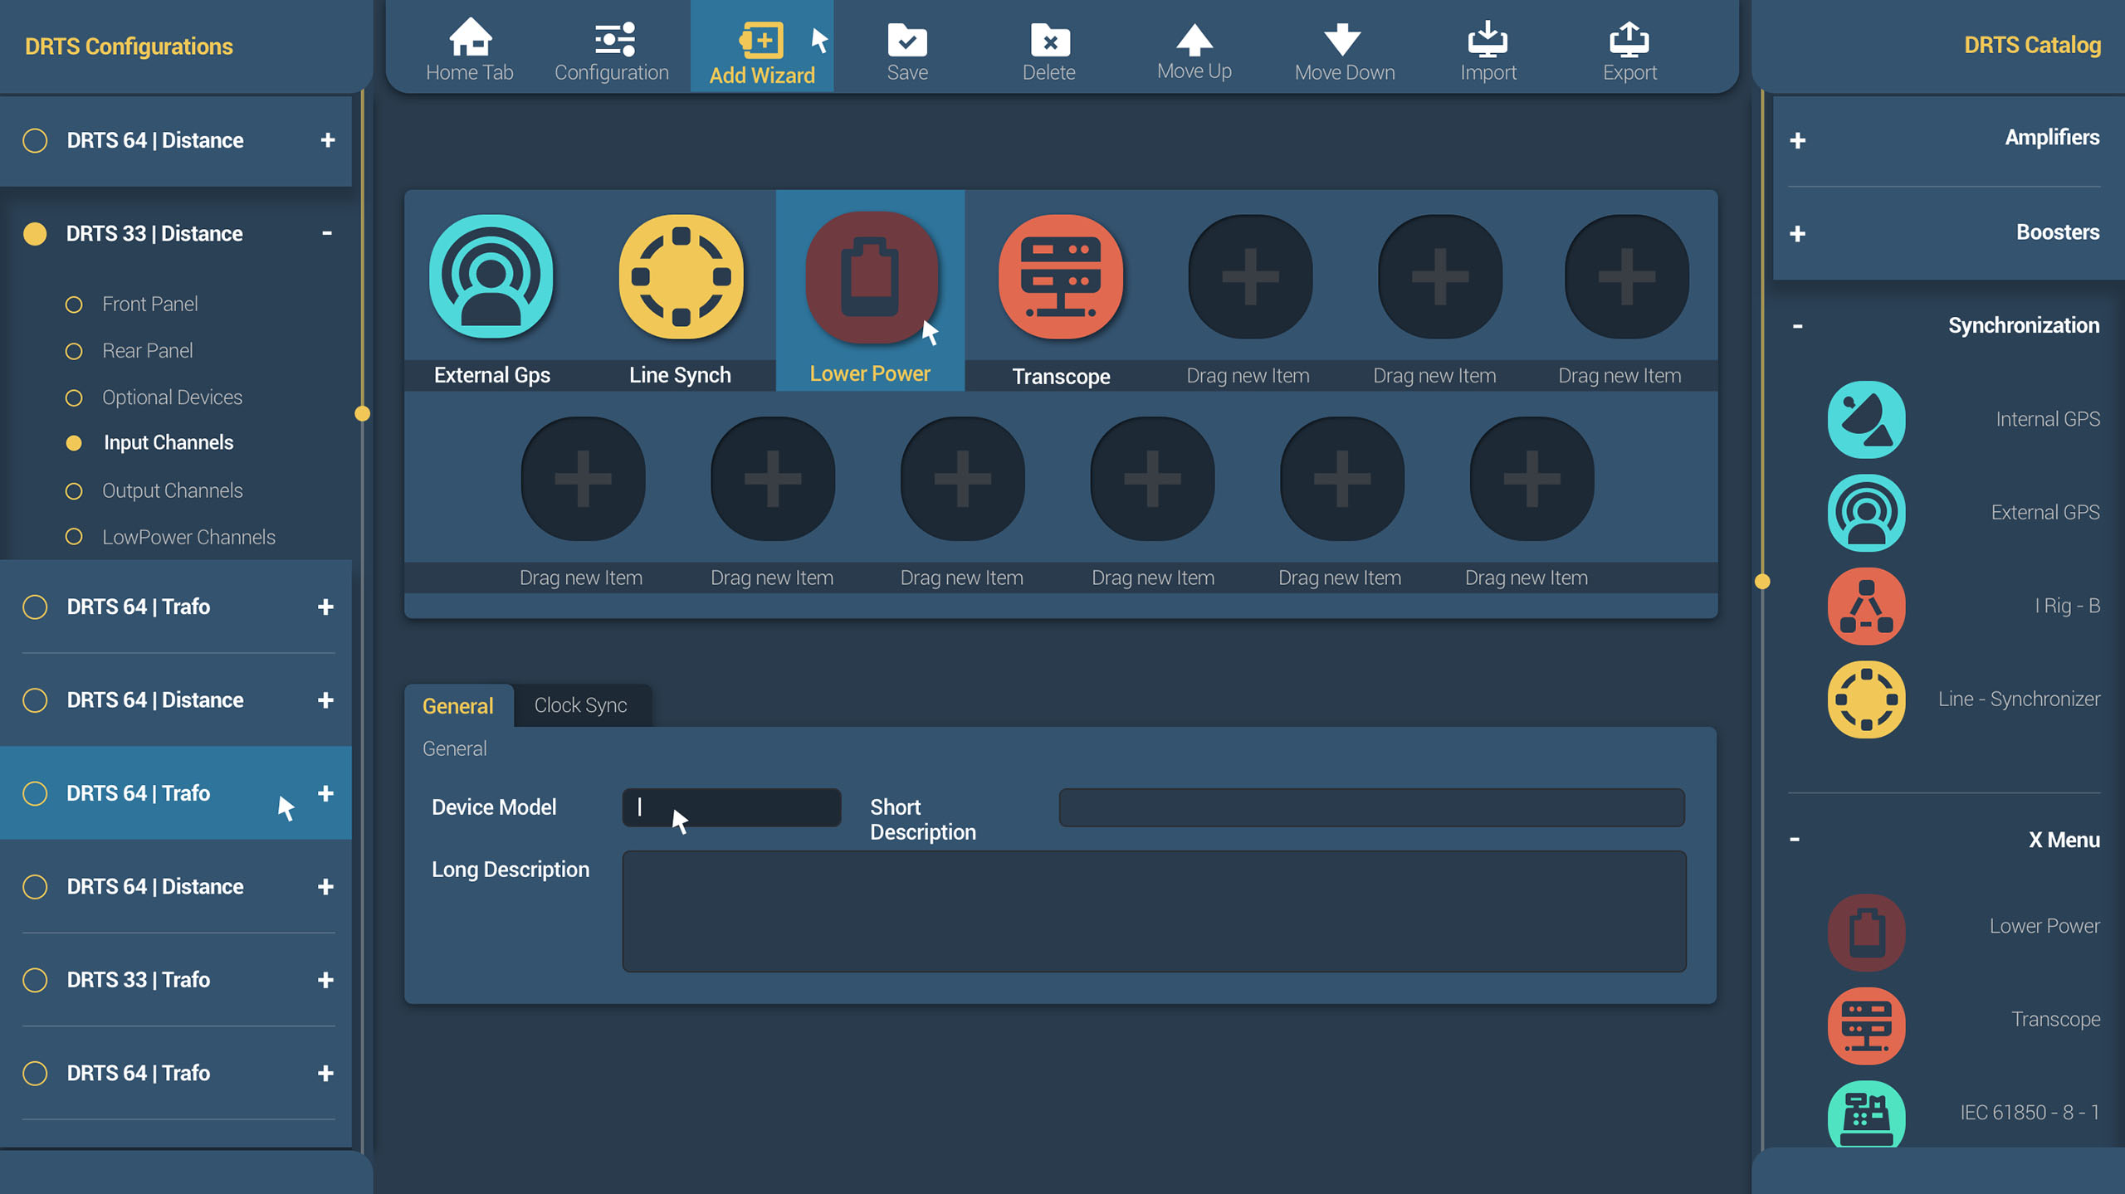Collapse the DRTS 33 | Distance configuration
The width and height of the screenshot is (2125, 1194).
tap(327, 233)
